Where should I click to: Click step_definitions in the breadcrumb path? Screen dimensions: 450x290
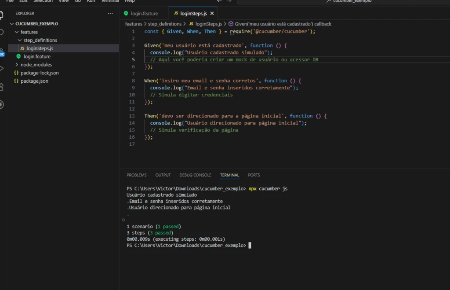click(164, 24)
